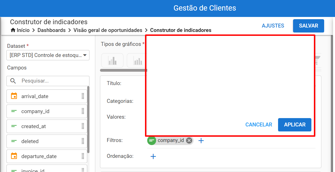Screen dimensions: 335x172
Task: Select the arrival_date field
Action: [x=47, y=96]
